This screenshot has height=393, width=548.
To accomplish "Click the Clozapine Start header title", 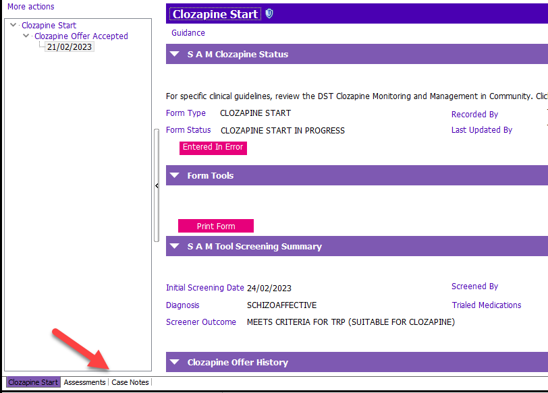I will (x=215, y=14).
